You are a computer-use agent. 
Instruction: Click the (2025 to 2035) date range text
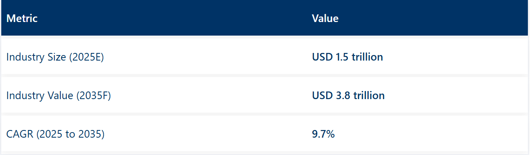click(x=70, y=135)
